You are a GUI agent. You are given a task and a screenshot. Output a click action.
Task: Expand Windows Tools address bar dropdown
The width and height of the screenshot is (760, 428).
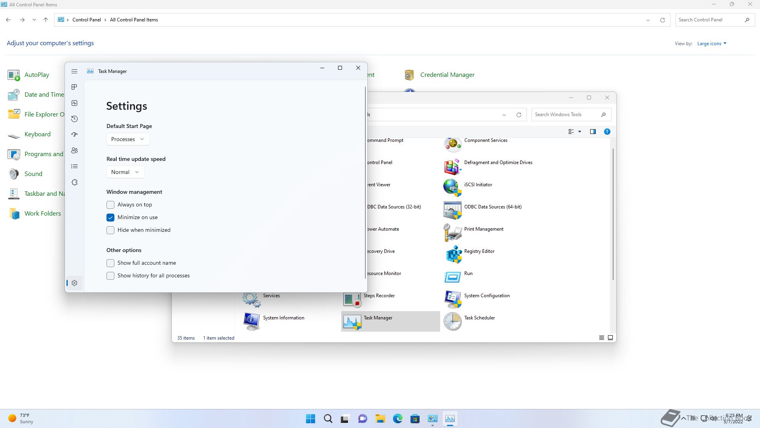click(504, 115)
